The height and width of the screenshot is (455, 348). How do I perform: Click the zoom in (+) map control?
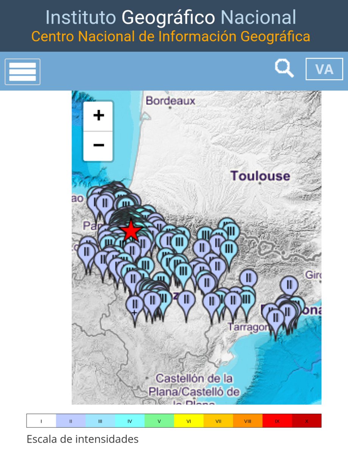tap(98, 116)
